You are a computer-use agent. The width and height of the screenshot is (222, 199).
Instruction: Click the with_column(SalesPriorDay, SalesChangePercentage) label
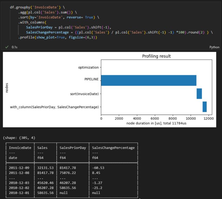pos(54,107)
